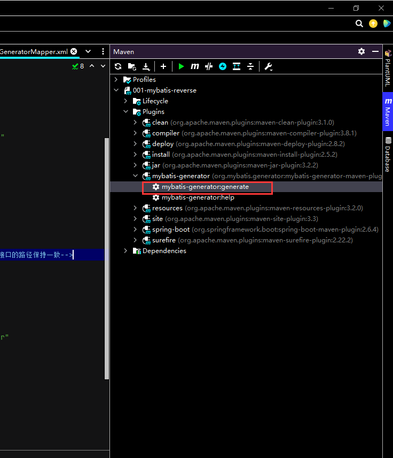Select the install plugin row
393x458 pixels.
[246, 154]
